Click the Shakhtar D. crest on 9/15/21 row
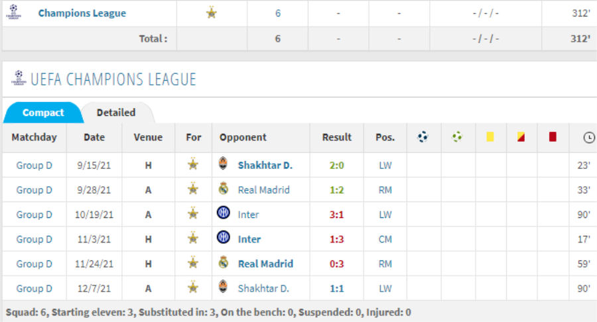Viewport: 597px width, 322px height. click(224, 164)
